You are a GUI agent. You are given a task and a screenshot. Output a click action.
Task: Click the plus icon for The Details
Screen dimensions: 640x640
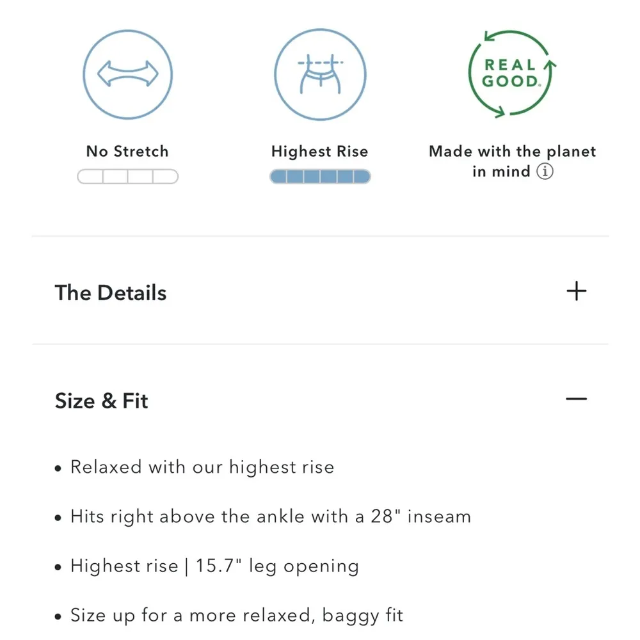[576, 291]
